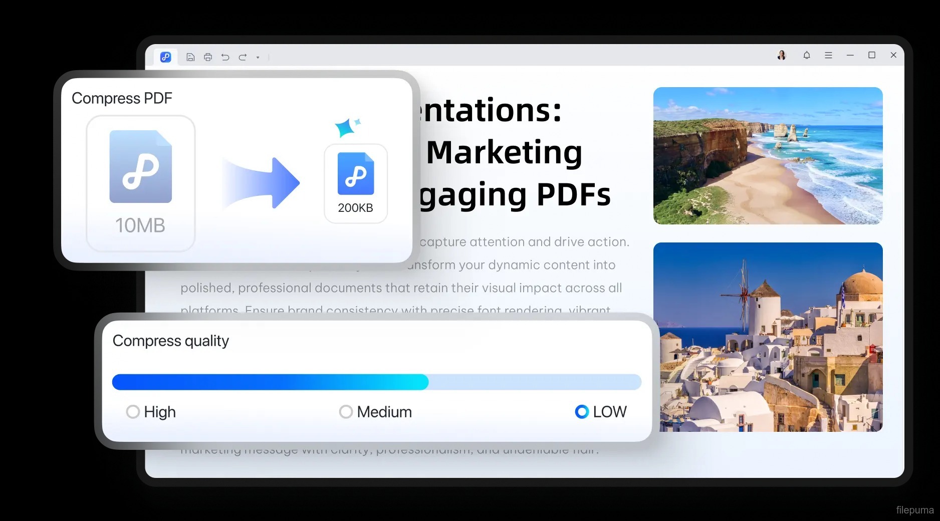Minimize the application window
The image size is (940, 521).
tap(850, 55)
